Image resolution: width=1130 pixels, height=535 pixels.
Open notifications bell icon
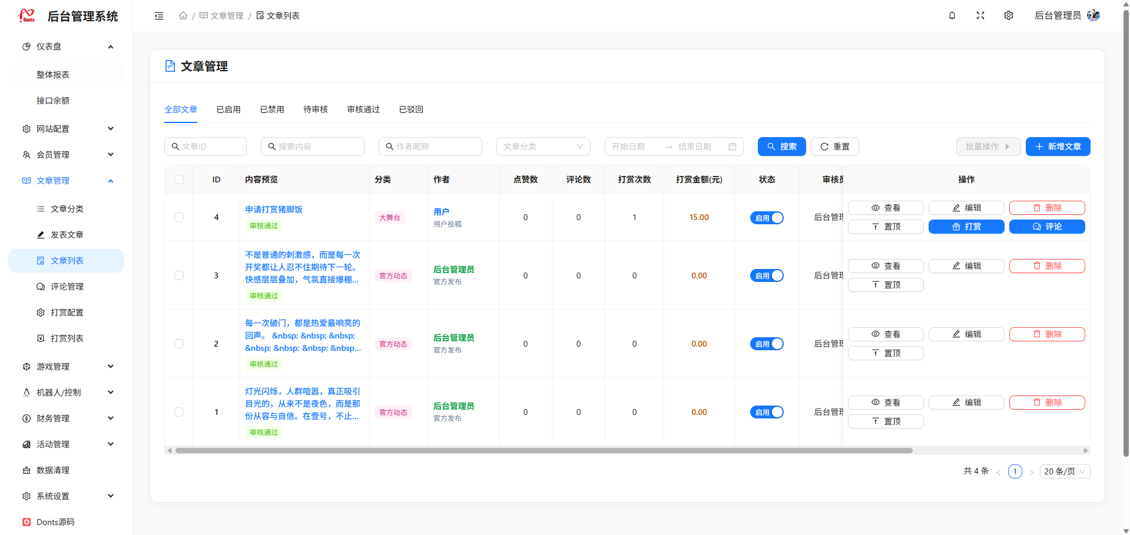point(952,15)
